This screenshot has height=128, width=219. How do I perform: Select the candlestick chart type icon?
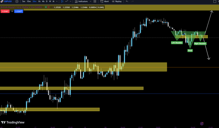[x=62, y=1]
